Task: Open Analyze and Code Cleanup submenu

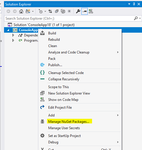Action: pos(69,52)
